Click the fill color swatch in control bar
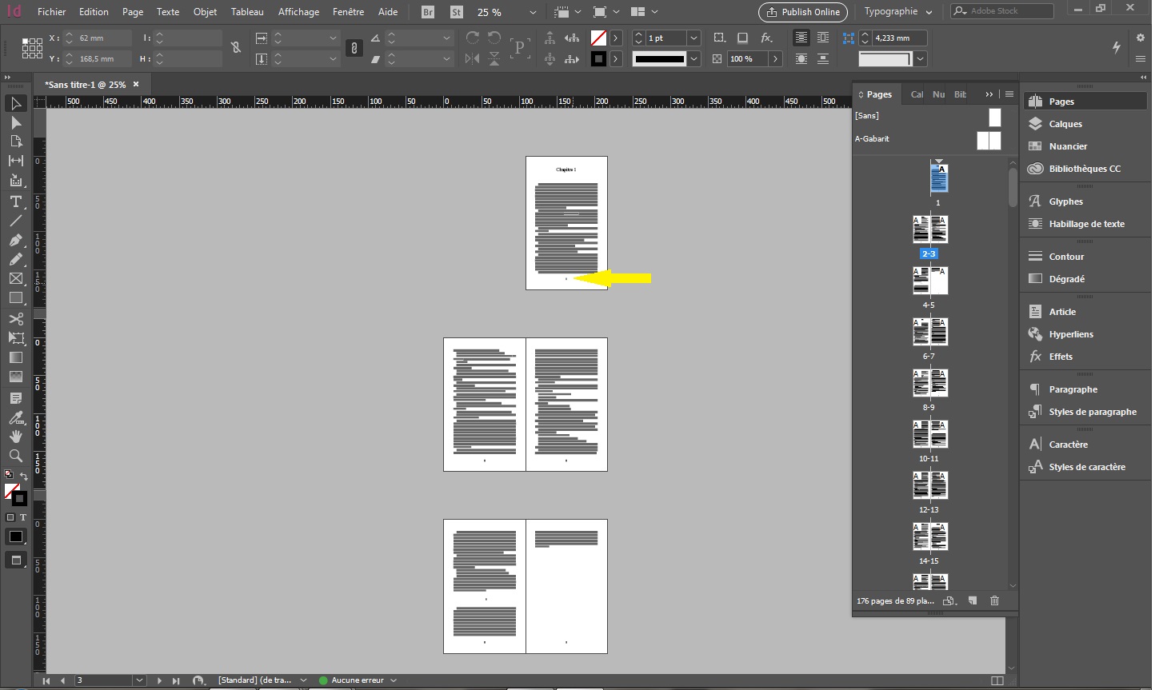This screenshot has width=1155, height=690. (x=598, y=38)
